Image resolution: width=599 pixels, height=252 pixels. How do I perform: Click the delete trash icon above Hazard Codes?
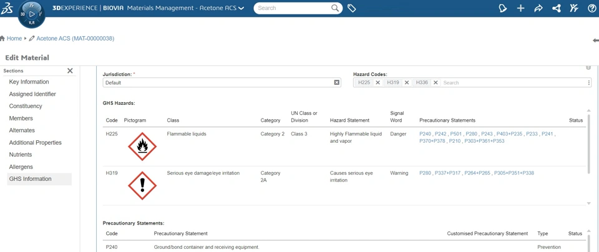(x=588, y=67)
